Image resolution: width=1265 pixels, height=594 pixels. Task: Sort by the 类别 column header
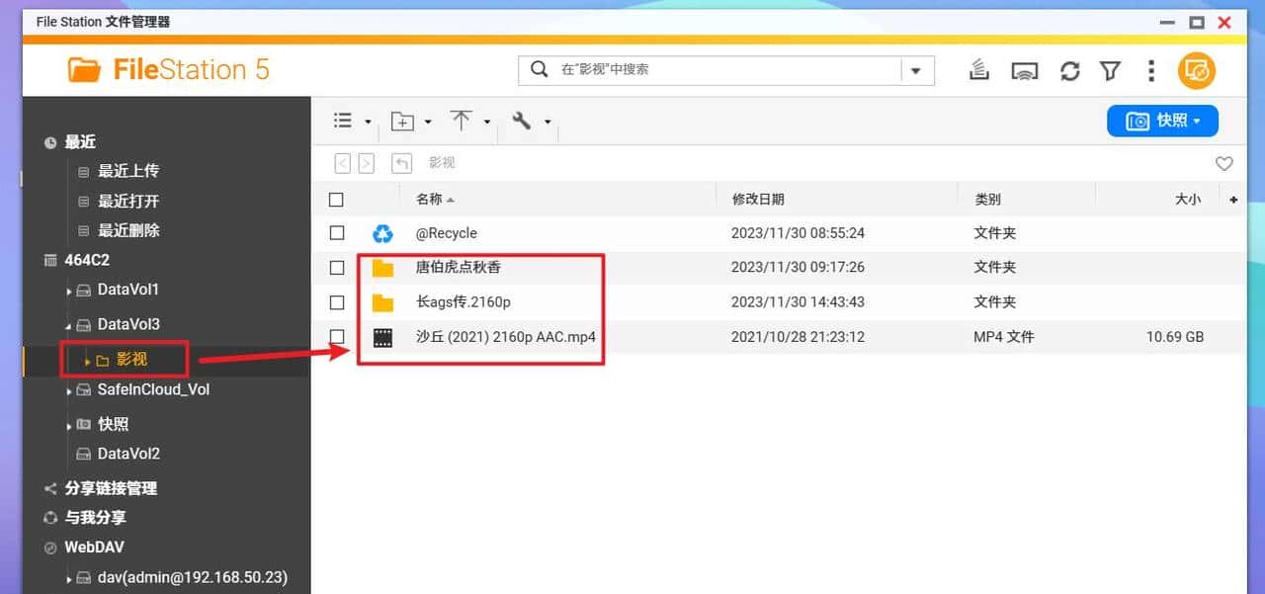(987, 199)
